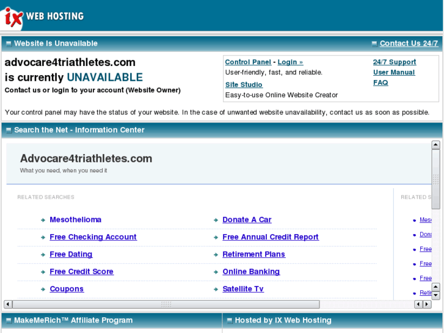The image size is (444, 333).
Task: Open the Satellite Tv link
Action: pos(243,289)
